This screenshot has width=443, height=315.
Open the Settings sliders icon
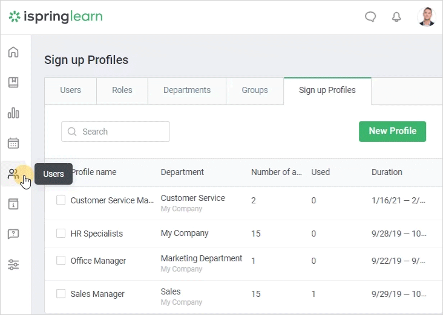click(x=13, y=264)
